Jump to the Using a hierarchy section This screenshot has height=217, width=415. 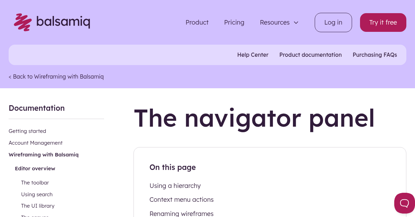point(175,186)
